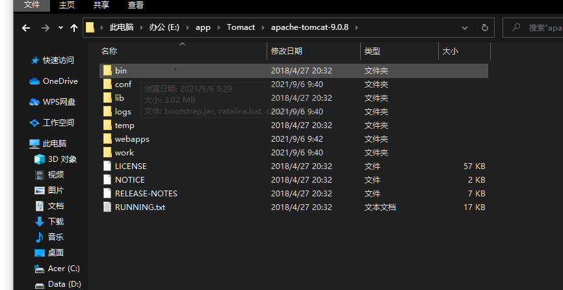563x290 pixels.
Task: Click the search magnifier icon
Action: tap(516, 27)
